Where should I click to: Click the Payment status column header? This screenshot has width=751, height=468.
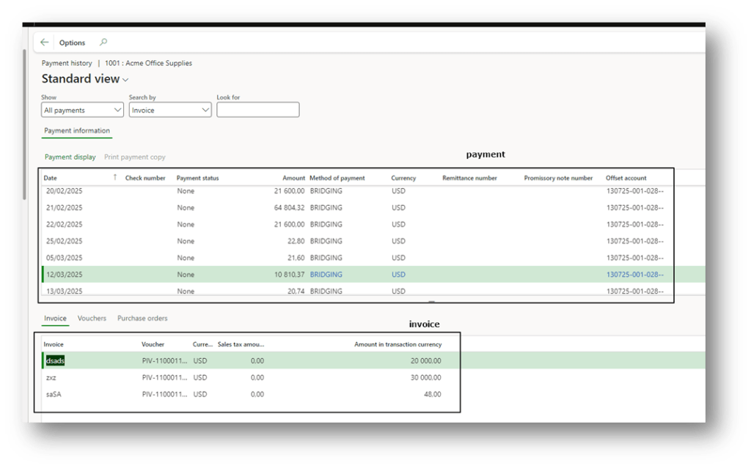197,178
